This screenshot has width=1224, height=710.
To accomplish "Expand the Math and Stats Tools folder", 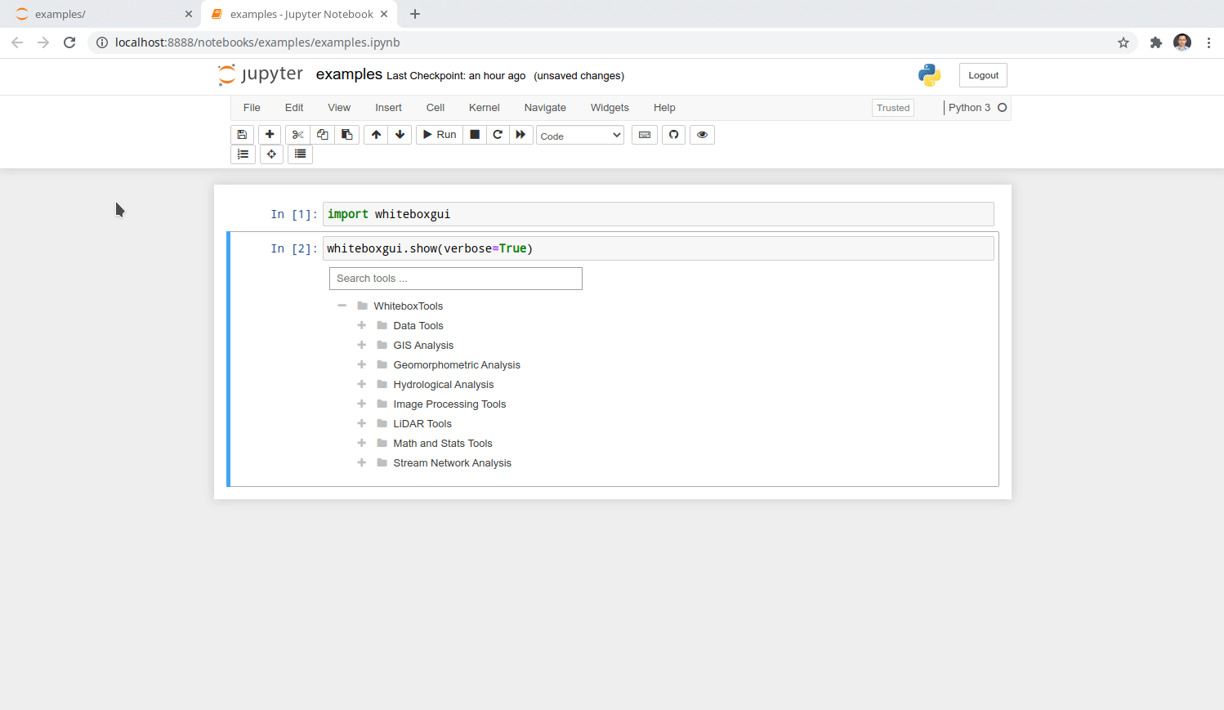I will click(x=361, y=443).
